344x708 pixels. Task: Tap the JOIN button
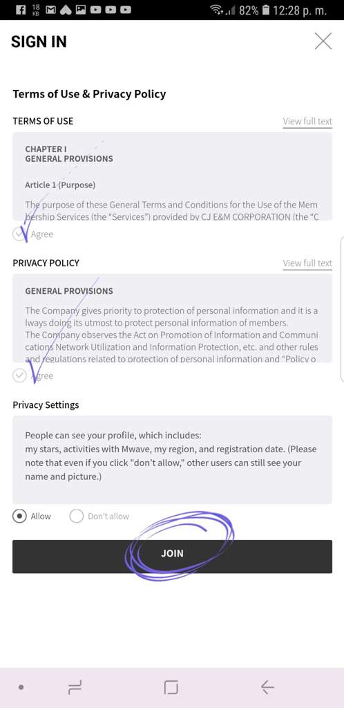172,557
